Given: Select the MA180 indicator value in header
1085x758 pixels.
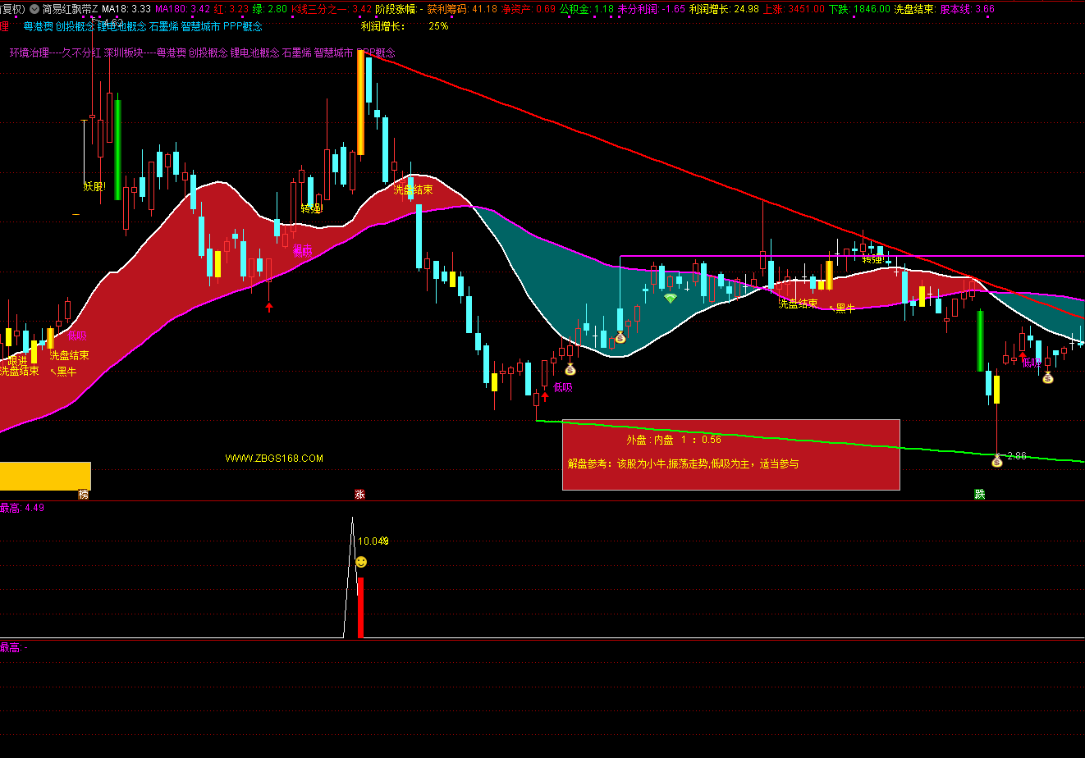Looking at the screenshot, I should [x=182, y=9].
